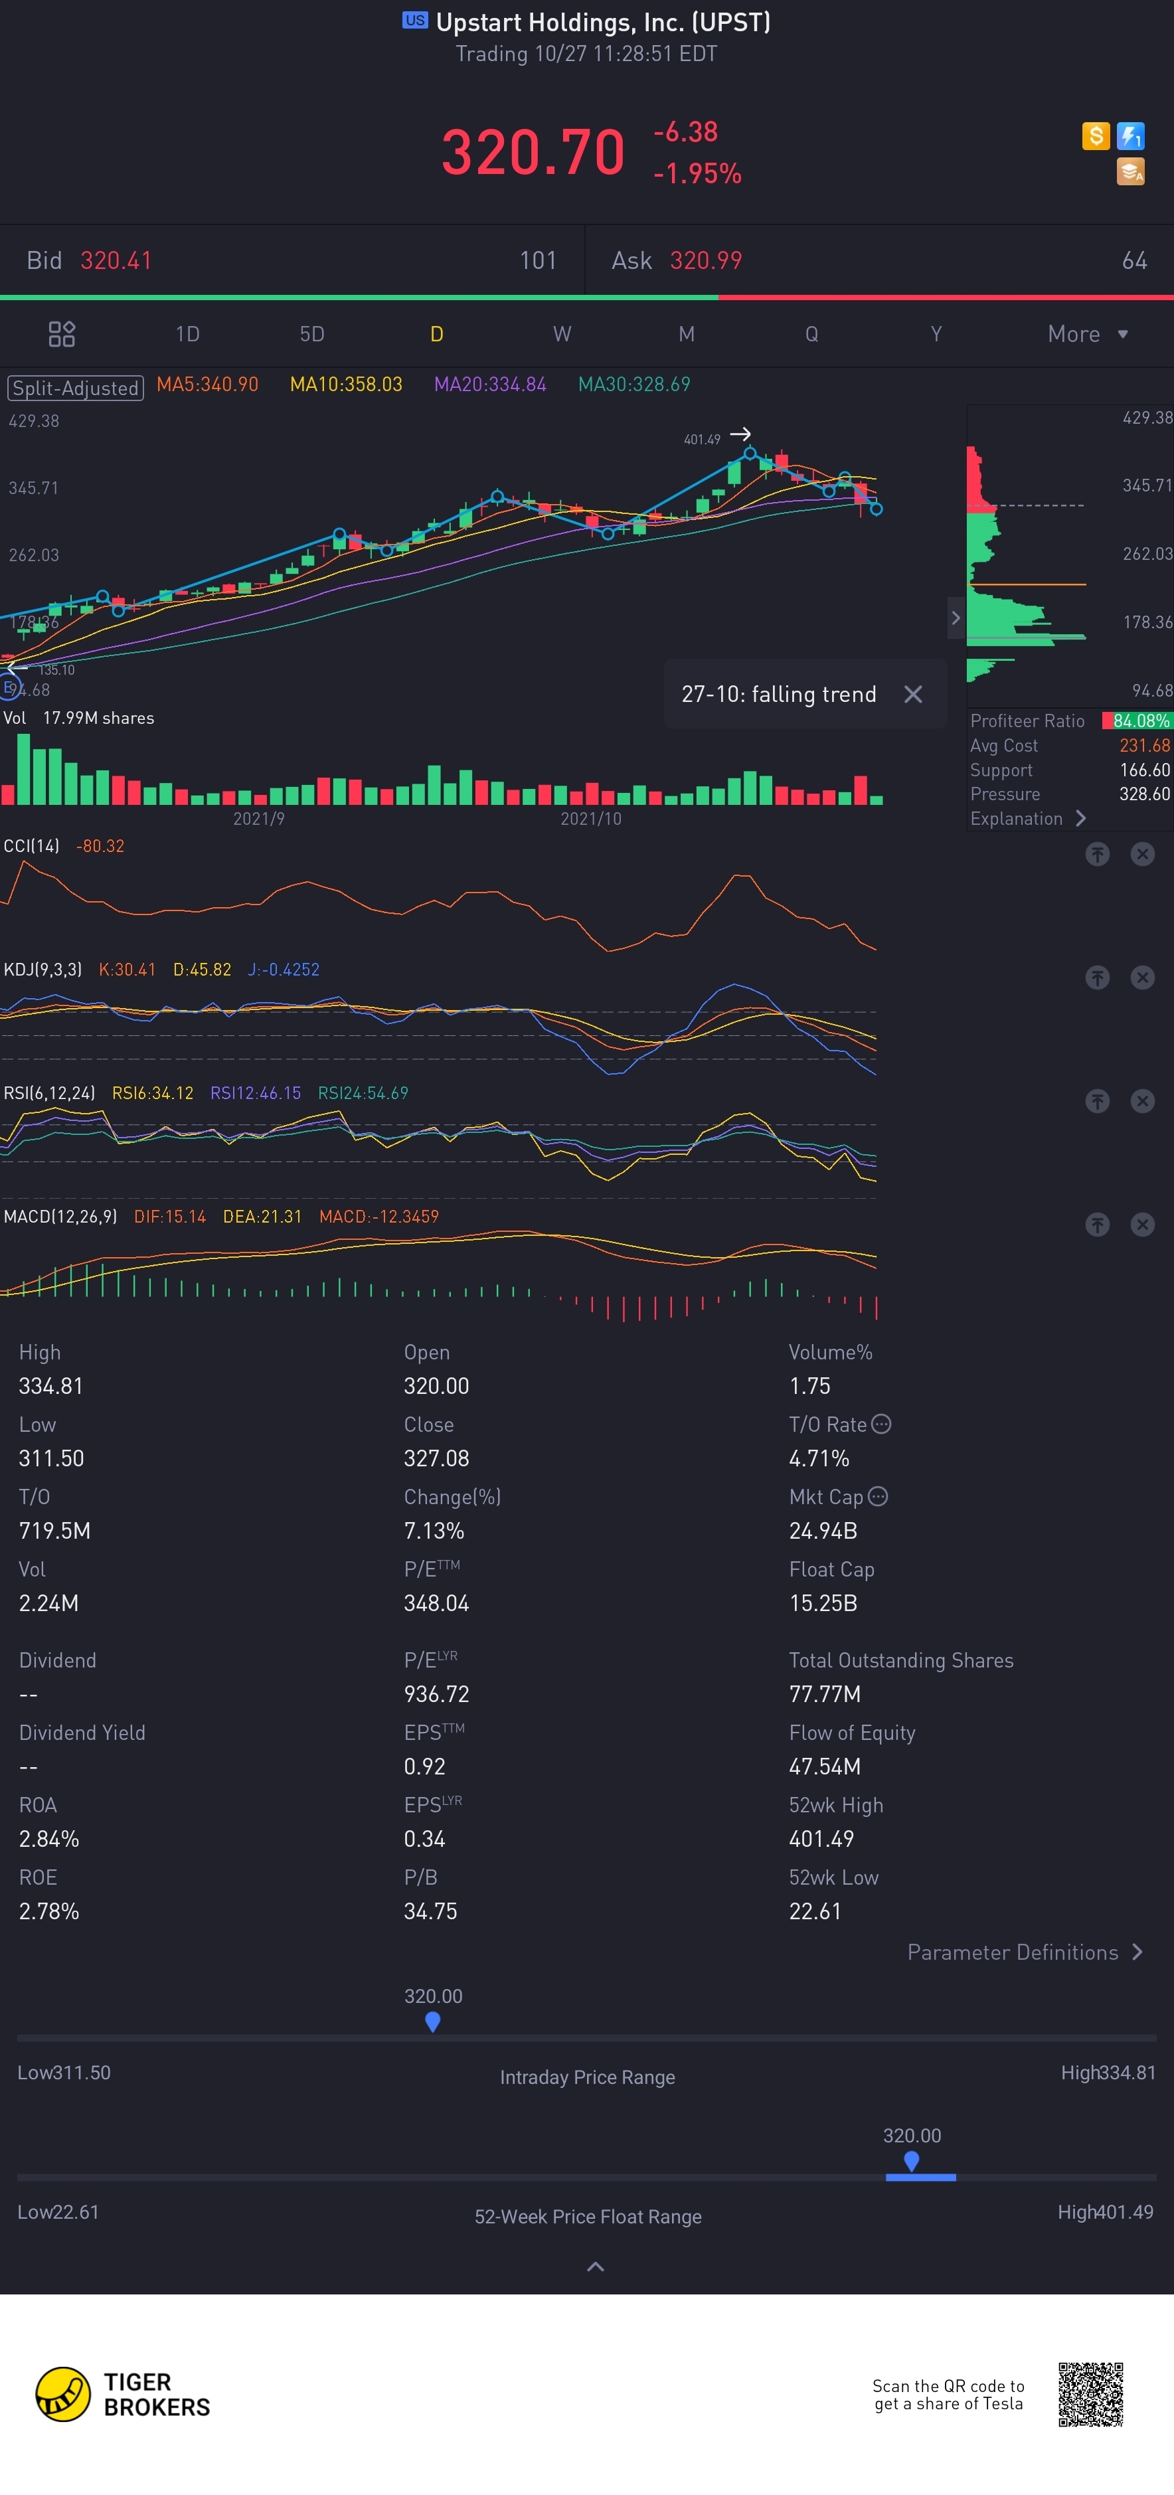Switch to the 5D chart tab
1174x2495 pixels.
[312, 334]
